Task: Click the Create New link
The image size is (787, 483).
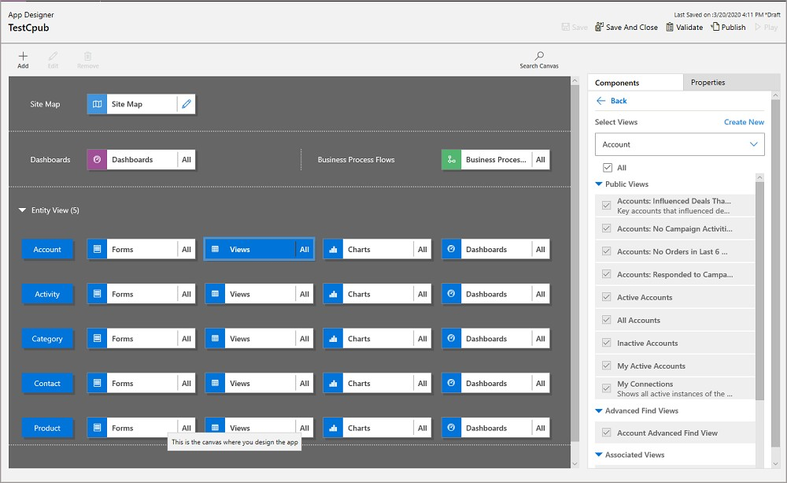Action: [x=744, y=122]
